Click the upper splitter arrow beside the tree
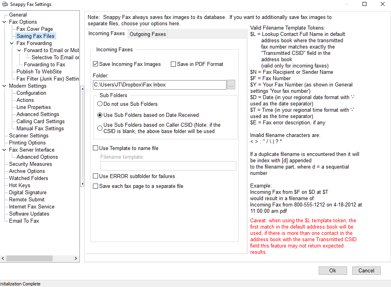The width and height of the screenshot is (391, 287). click(82, 89)
